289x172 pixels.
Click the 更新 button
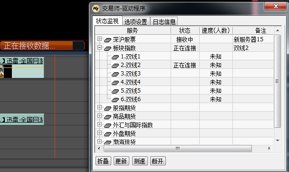coord(121,161)
